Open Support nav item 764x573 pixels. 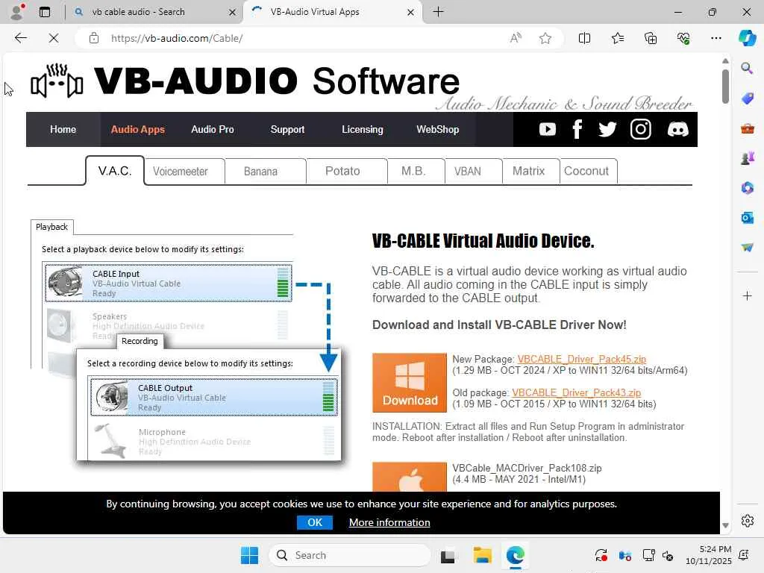(x=287, y=129)
